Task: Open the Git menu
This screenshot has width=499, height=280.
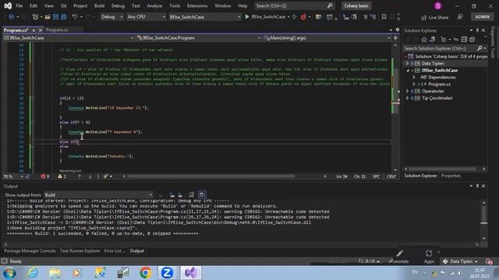Action: point(63,5)
